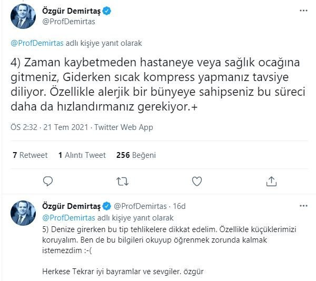Click blue @ProfDemirtas mention in main tweet
316x281 pixels.
coord(37,43)
